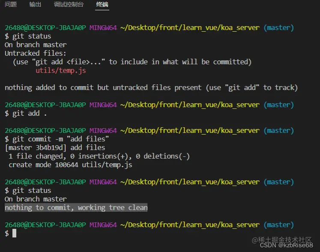Click the '[master 3b4b19d] add files' line
Image resolution: width=320 pixels, height=252 pixels.
click(x=55, y=148)
